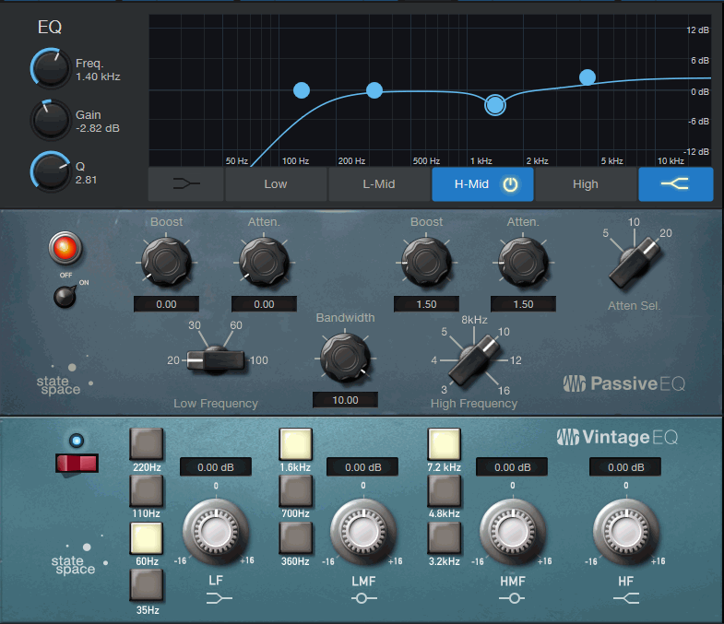Click the HF high-shelf filter shape icon

pos(626,598)
